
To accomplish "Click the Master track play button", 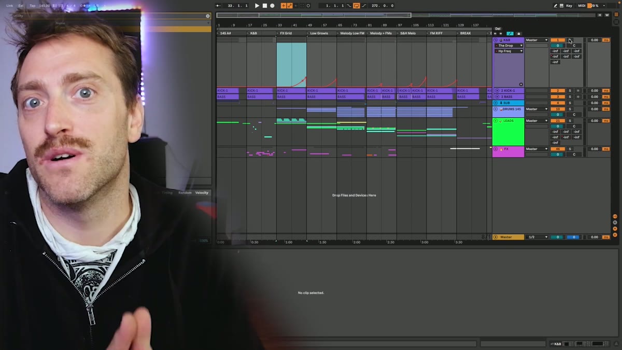I will pos(496,237).
